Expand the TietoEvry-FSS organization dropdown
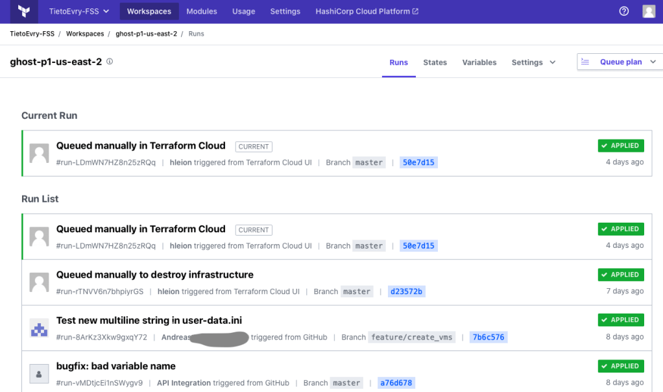Viewport: 663px width, 392px height. (79, 12)
